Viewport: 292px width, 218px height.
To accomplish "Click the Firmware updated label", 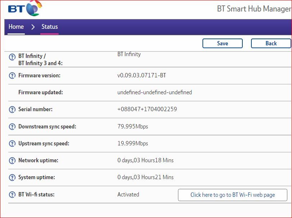I will 41,92.
